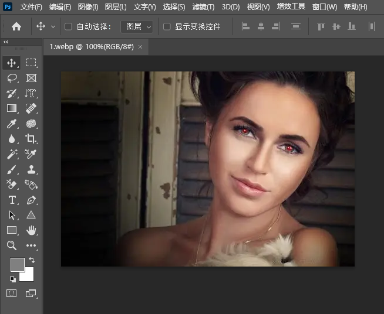384x314 pixels.
Task: Collapse the toolbar with double-arrow
Action: click(x=6, y=42)
